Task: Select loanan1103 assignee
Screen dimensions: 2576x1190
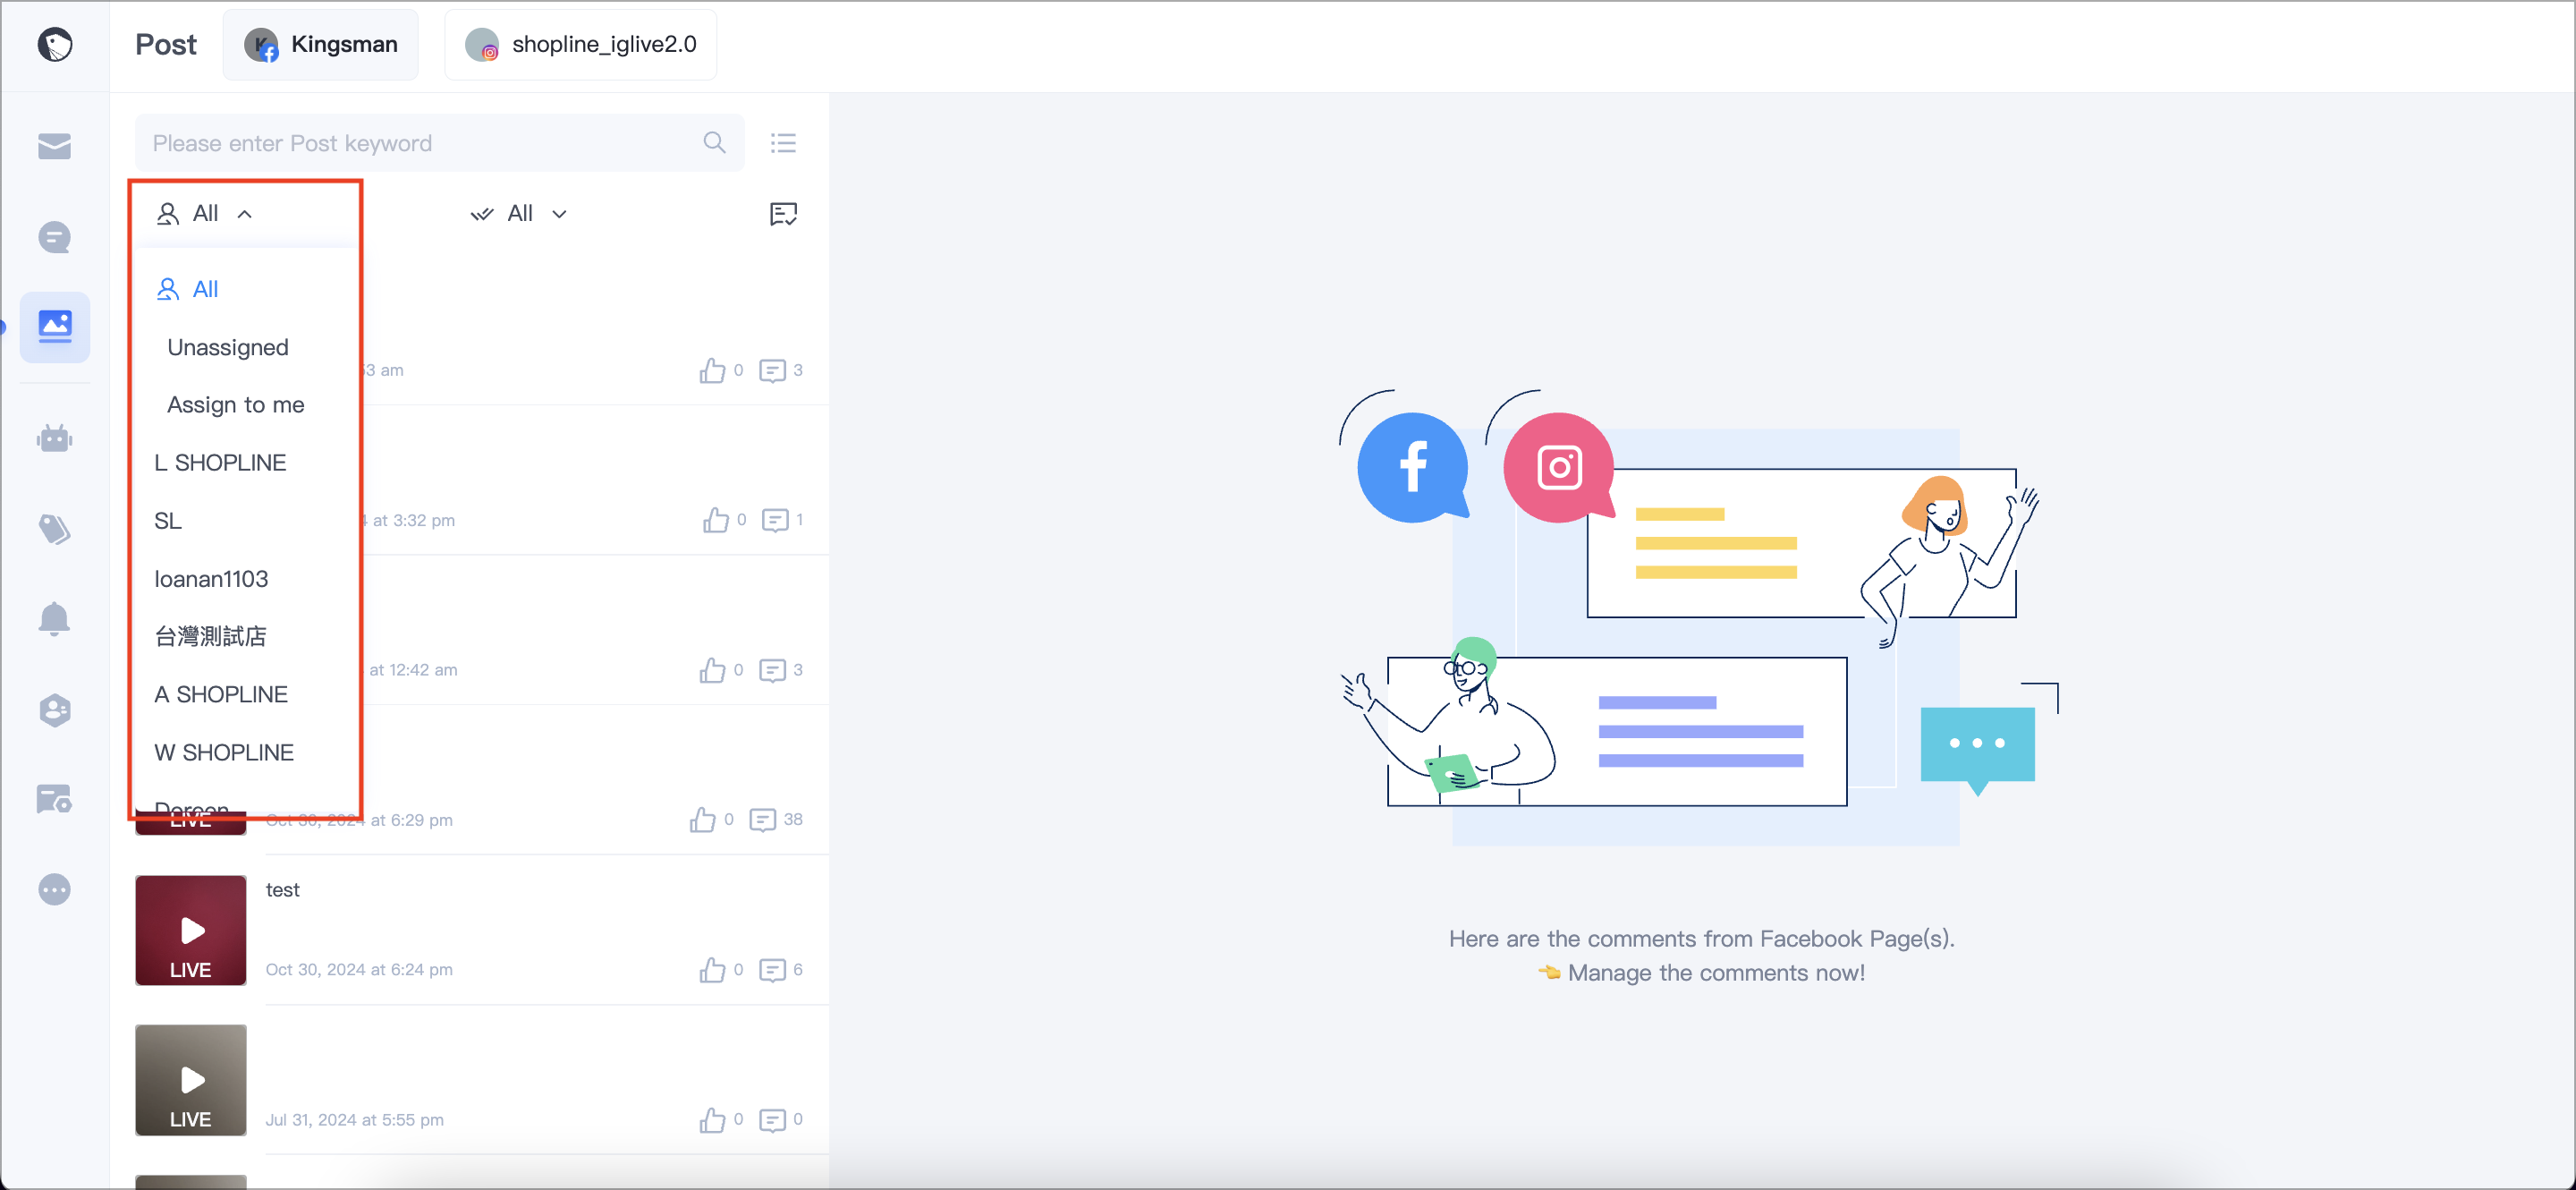Action: tap(211, 578)
